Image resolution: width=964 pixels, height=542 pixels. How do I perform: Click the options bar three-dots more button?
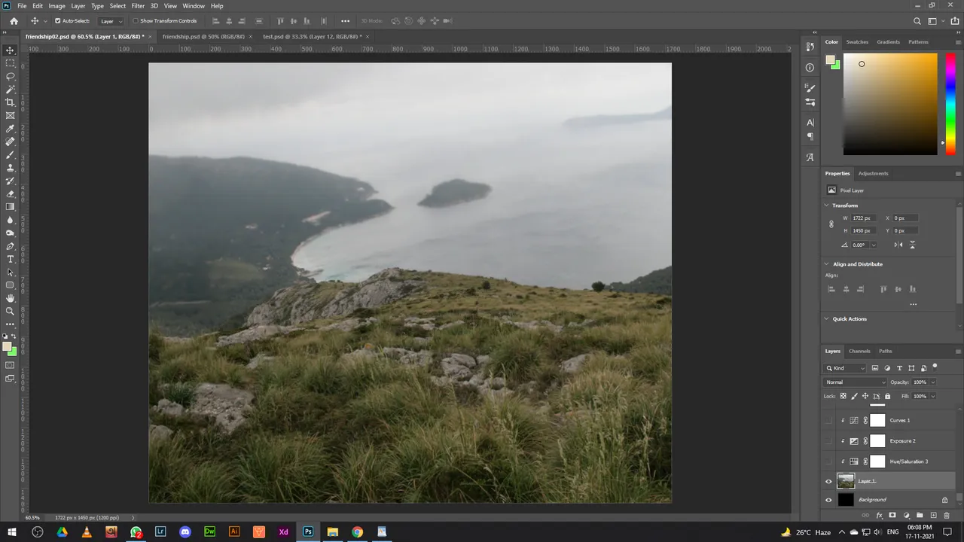[x=345, y=21]
